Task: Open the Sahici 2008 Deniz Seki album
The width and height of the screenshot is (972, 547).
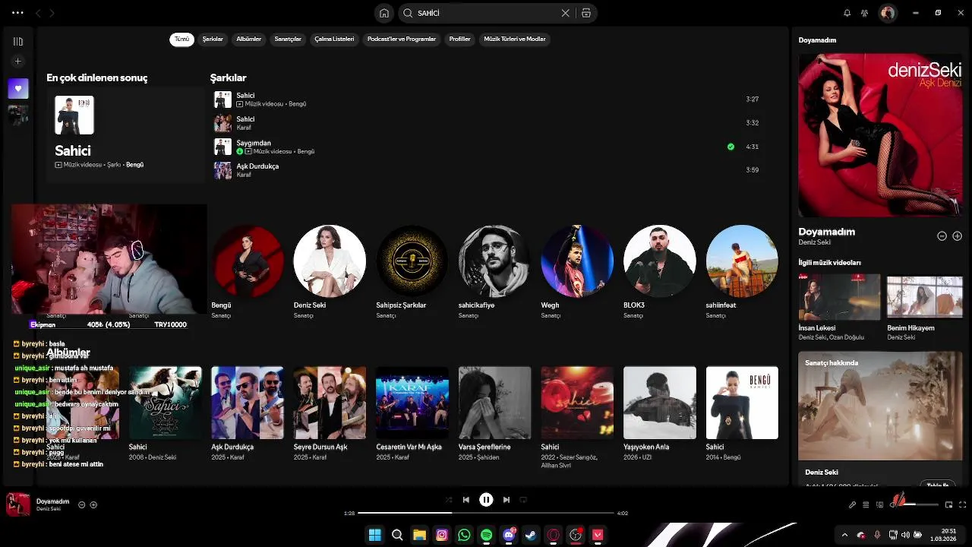Action: coord(165,414)
